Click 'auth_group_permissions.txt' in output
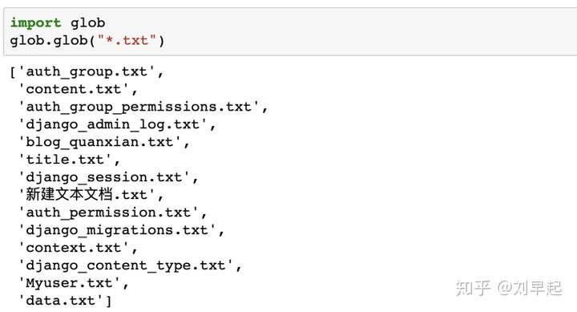577x312 pixels. pos(139,107)
